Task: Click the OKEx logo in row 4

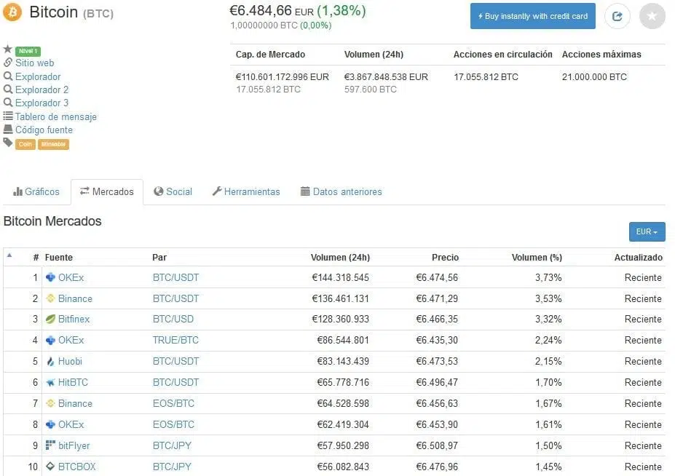Action: tap(50, 340)
